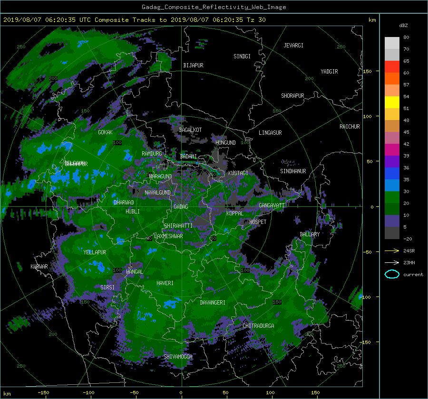Select the SHORAPUR label
This screenshot has width=428, height=399.
click(x=292, y=96)
